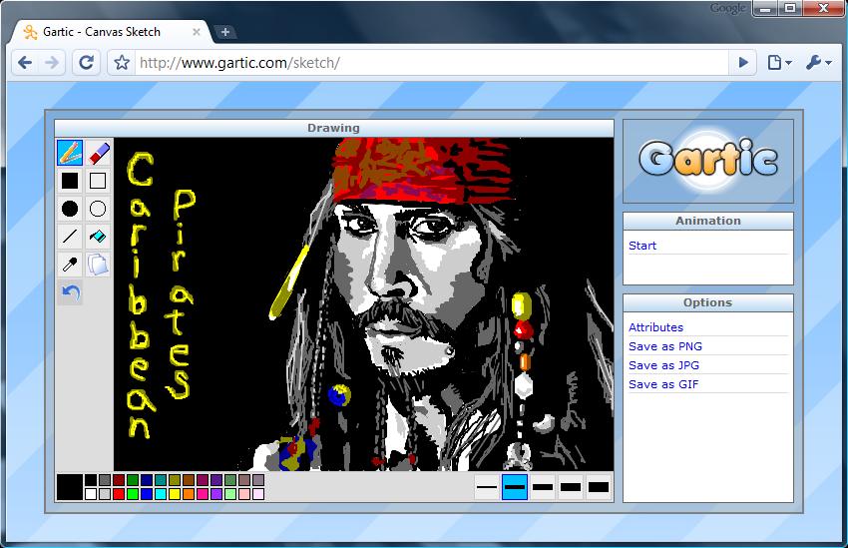Click Save as JPG link
Viewport: 848px width, 548px height.
(663, 365)
